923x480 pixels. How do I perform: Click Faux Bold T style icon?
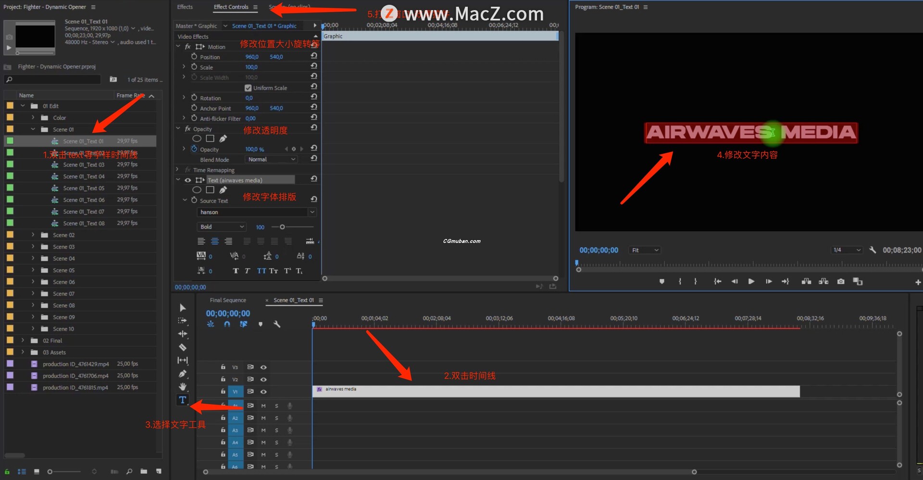[x=236, y=271]
